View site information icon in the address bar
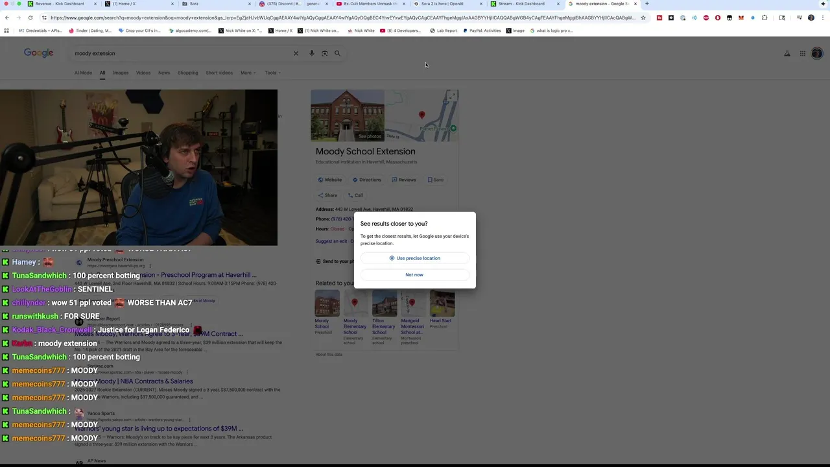The width and height of the screenshot is (830, 467). tap(44, 18)
